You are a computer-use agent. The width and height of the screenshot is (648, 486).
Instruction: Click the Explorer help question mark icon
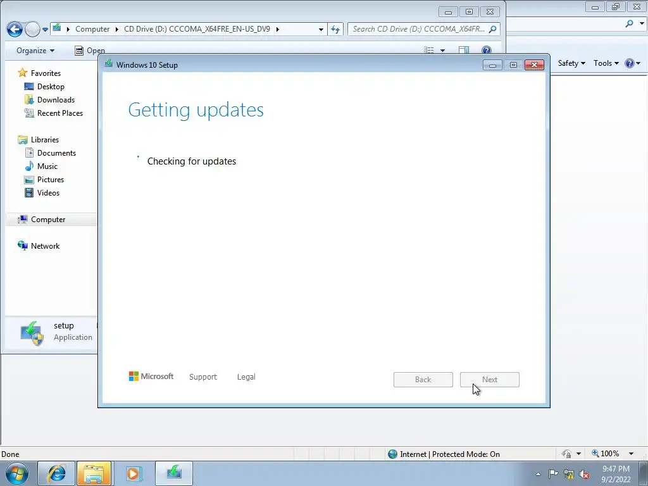pyautogui.click(x=487, y=51)
